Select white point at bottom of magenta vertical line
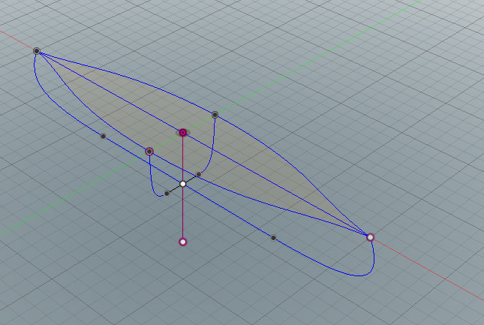The height and width of the screenshot is (325, 484). click(x=183, y=242)
